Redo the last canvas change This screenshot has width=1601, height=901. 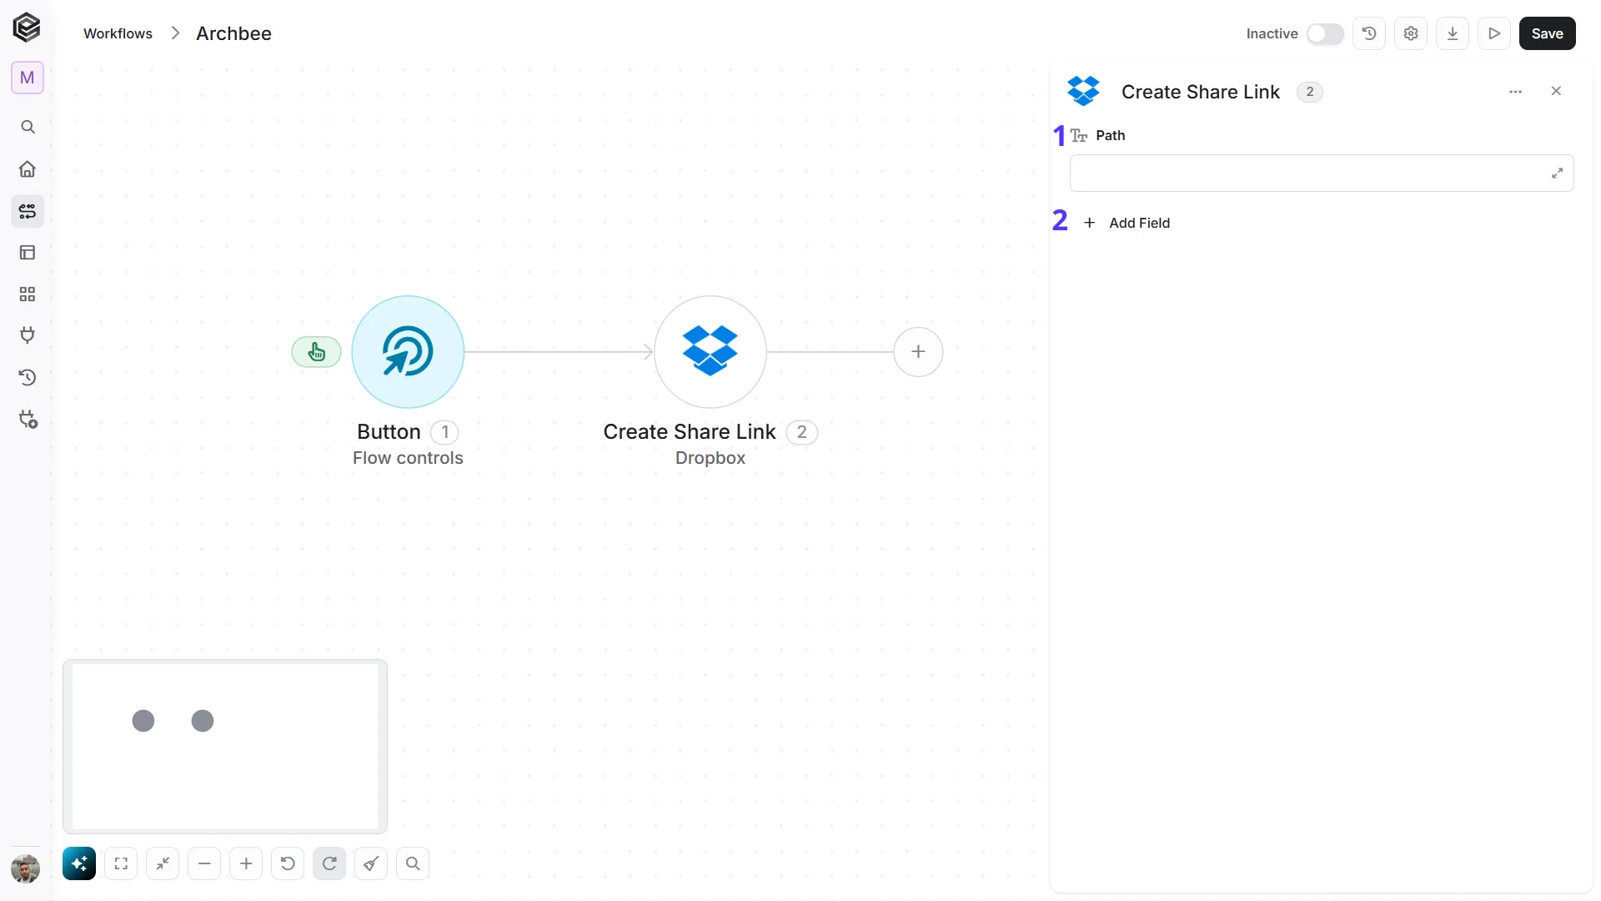tap(329, 863)
